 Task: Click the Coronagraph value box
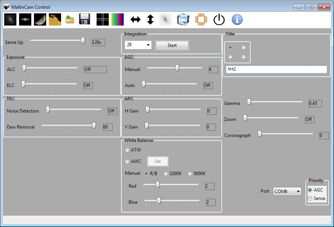pos(324,135)
